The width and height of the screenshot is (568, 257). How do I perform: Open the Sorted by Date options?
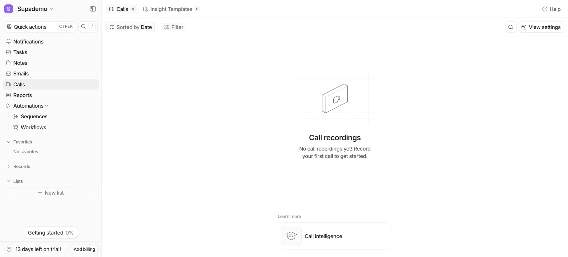(x=130, y=27)
